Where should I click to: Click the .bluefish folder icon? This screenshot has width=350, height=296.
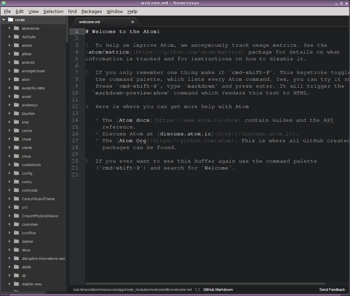(16, 113)
